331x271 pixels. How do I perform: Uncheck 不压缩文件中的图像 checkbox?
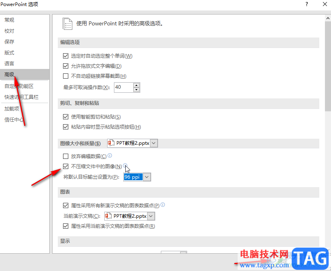click(x=65, y=166)
